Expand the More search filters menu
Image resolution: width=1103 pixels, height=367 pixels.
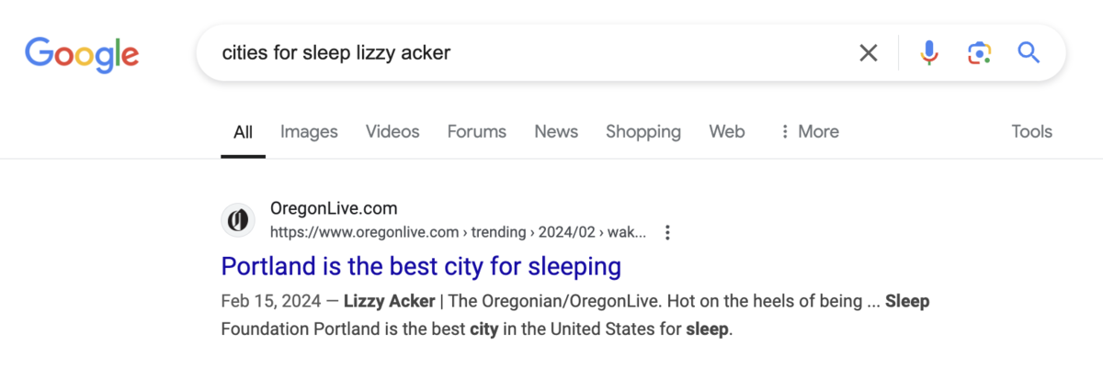pos(809,131)
